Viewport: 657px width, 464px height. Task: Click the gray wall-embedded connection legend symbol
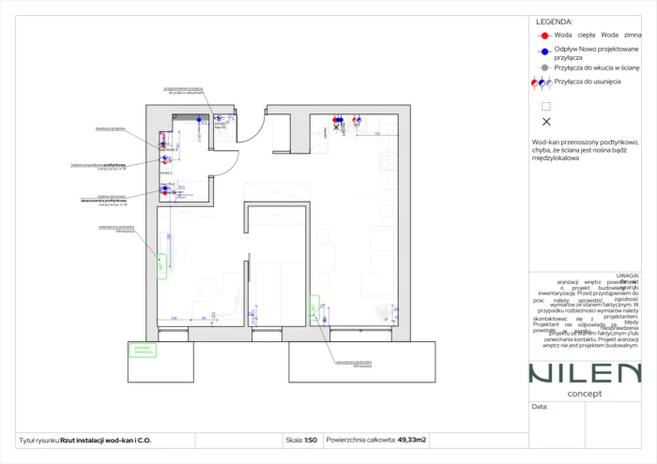click(544, 67)
